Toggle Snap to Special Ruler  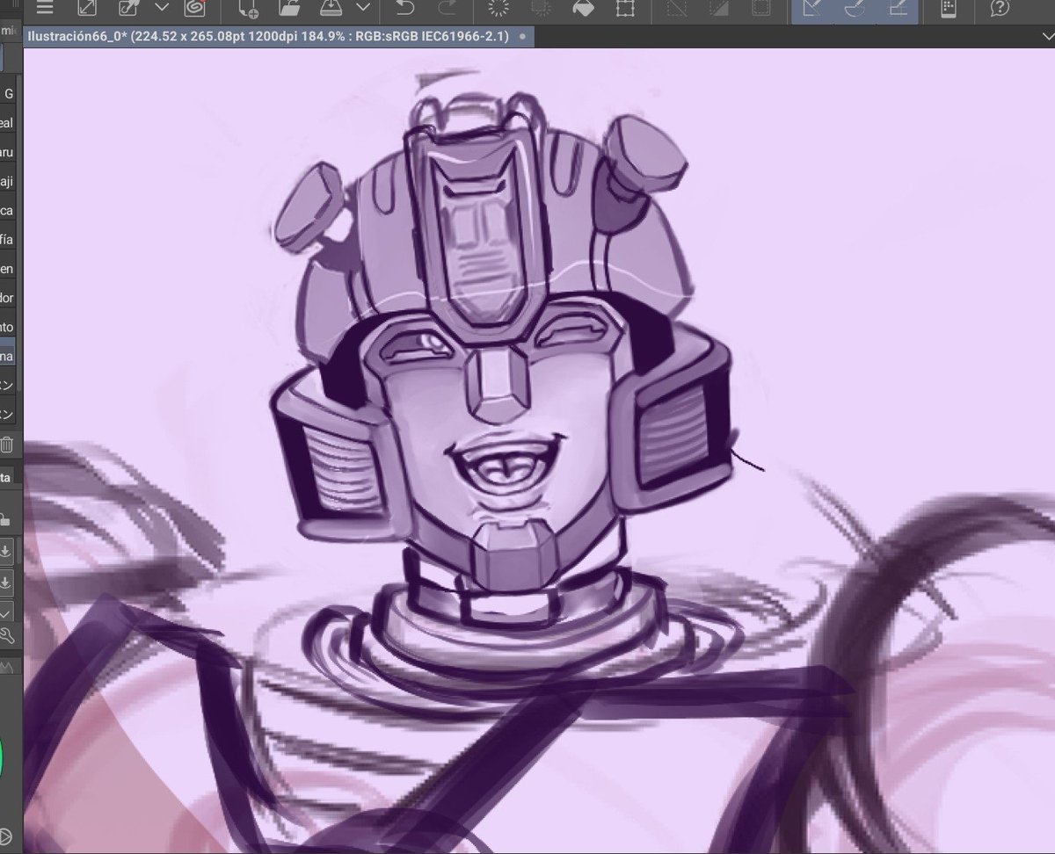coord(855,9)
